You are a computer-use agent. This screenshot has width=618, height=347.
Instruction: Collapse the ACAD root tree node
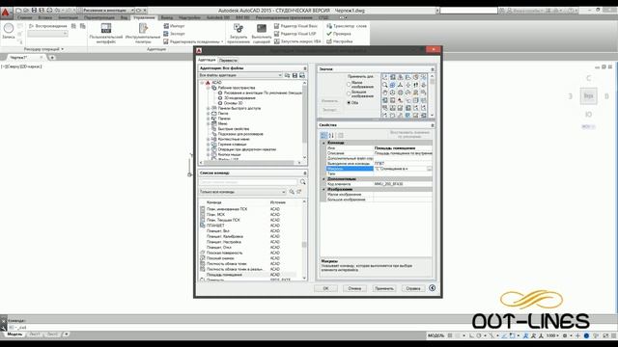[202, 83]
